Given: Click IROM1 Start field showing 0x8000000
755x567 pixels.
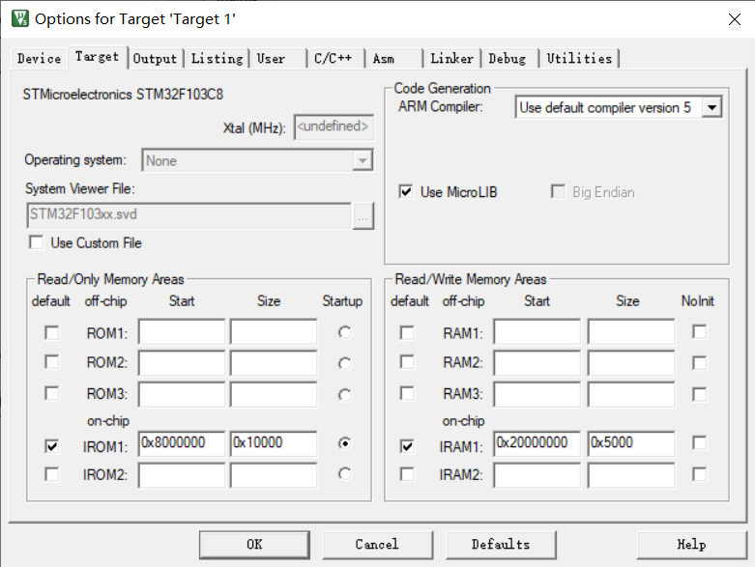Looking at the screenshot, I should click(181, 443).
